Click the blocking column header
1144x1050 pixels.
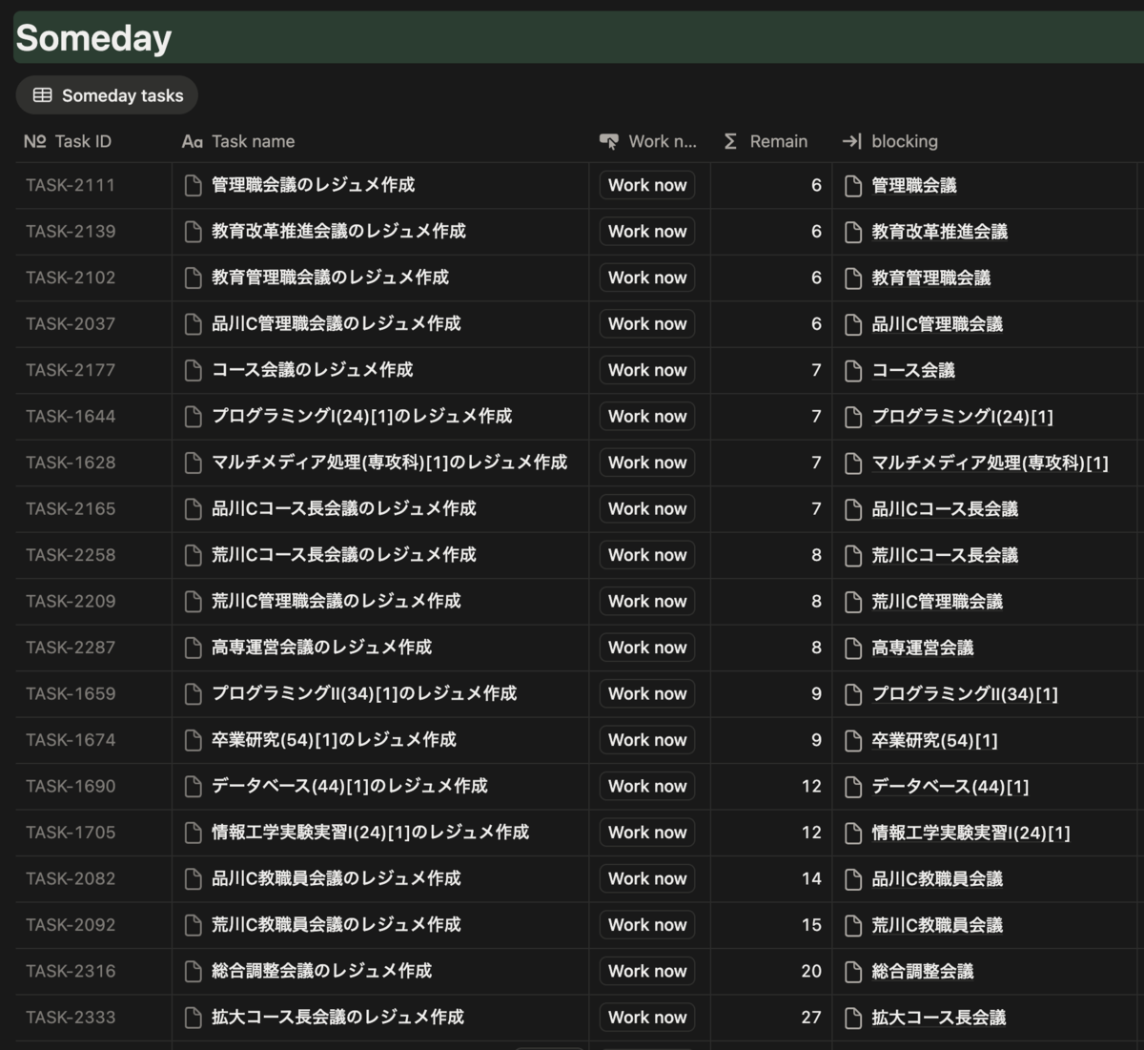tap(890, 141)
